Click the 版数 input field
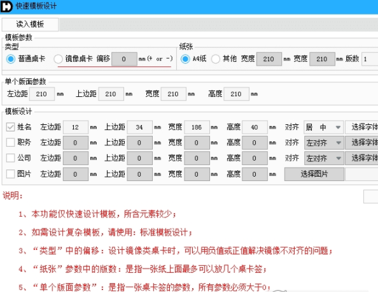378x292 pixels. click(370, 59)
